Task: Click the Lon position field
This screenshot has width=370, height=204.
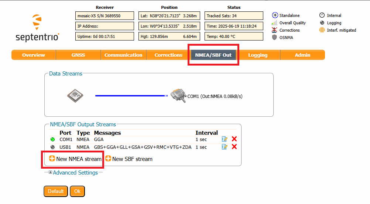Action: click(x=169, y=26)
